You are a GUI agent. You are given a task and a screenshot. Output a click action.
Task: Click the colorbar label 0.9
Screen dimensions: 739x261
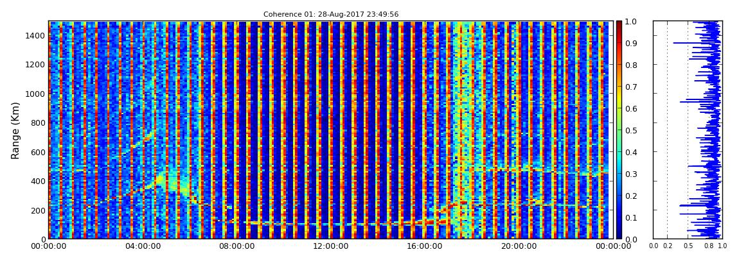[x=632, y=43]
